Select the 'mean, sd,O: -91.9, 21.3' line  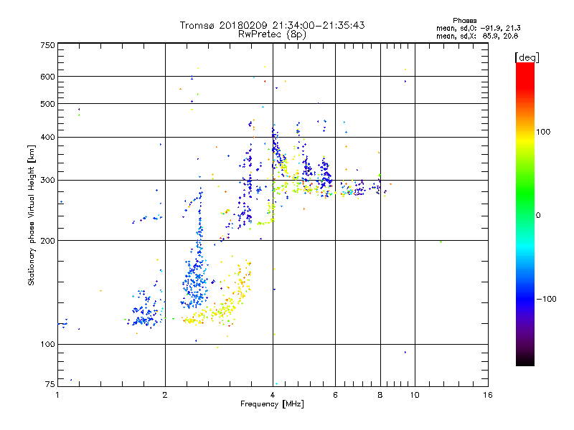coord(478,28)
